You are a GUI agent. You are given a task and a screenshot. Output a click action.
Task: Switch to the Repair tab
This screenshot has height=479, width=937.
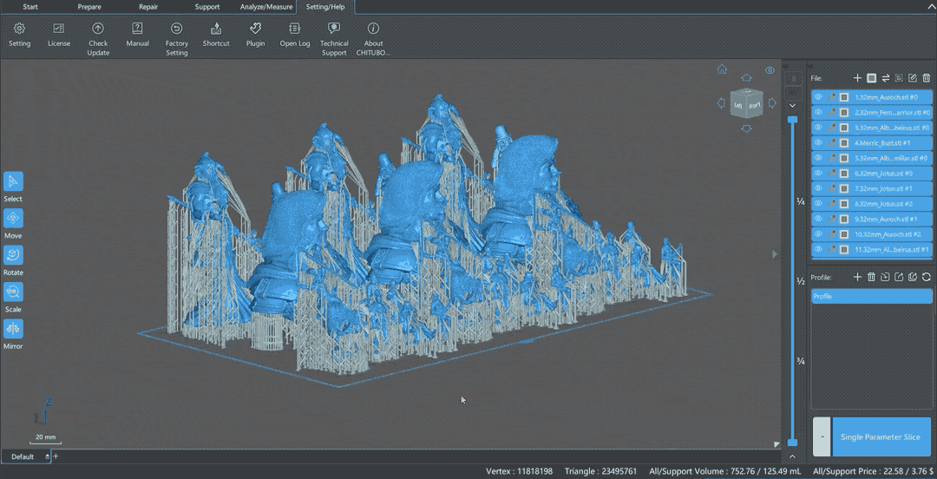click(x=148, y=7)
